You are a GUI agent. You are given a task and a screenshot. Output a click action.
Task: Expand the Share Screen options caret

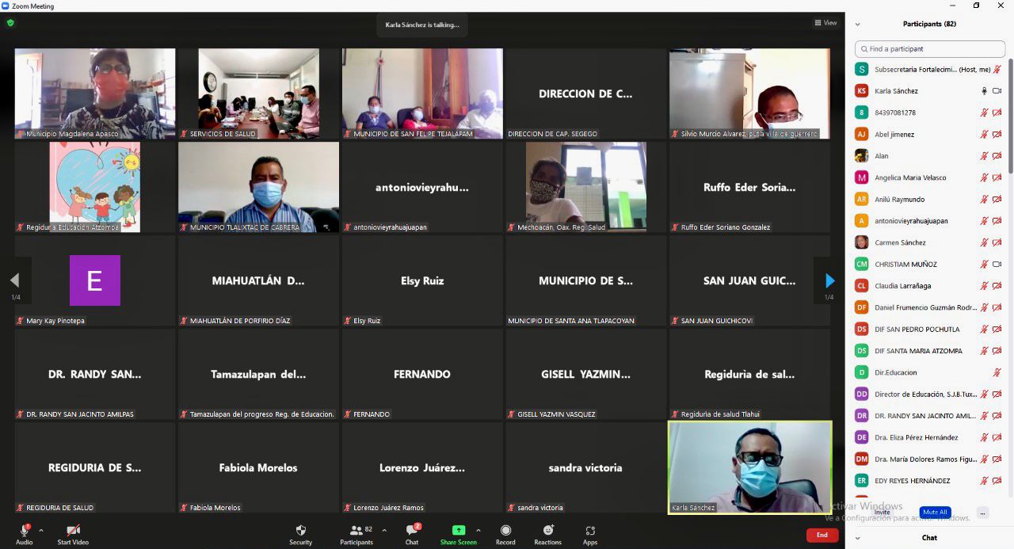478,531
